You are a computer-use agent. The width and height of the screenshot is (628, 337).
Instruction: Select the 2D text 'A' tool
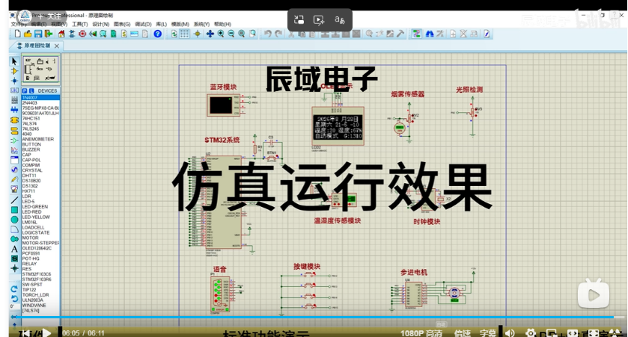(x=14, y=249)
